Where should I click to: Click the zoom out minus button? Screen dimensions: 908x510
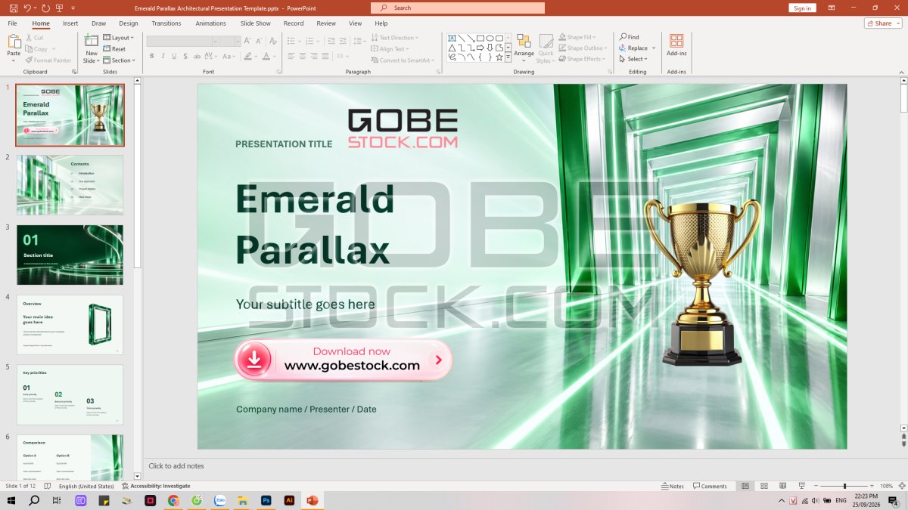tap(815, 486)
